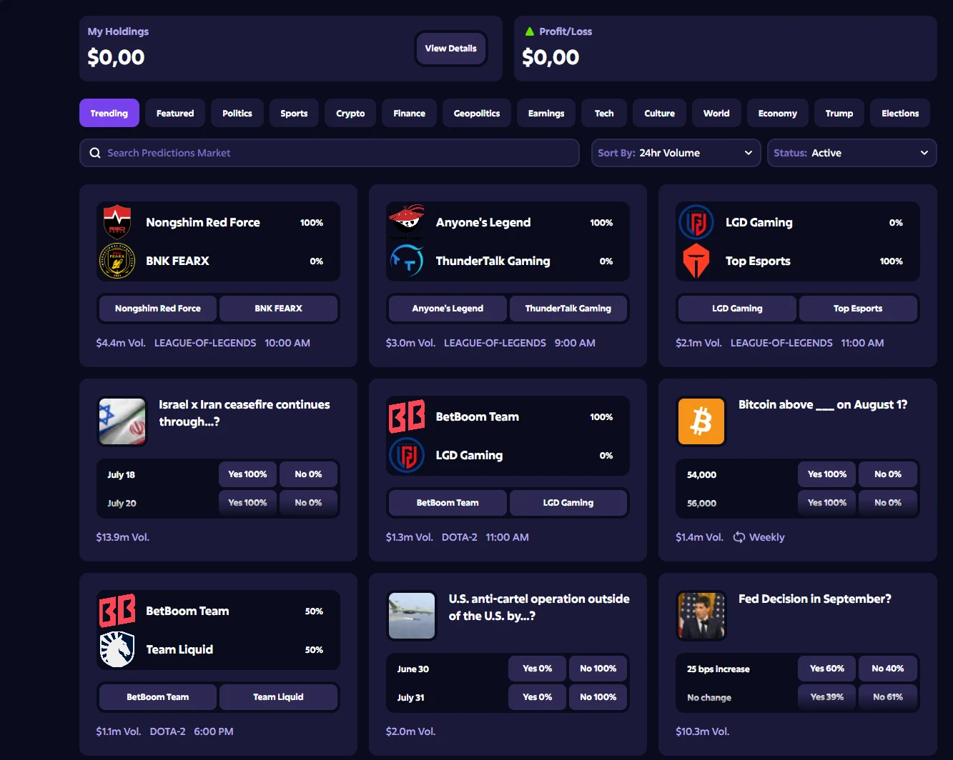Click the ThunderTalk Gaming team logo
953x760 pixels.
pos(407,261)
